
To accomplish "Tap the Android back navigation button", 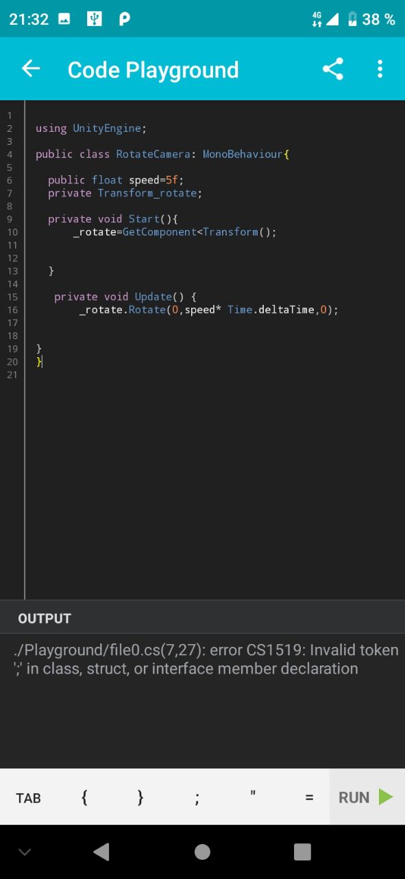I will coord(101,852).
